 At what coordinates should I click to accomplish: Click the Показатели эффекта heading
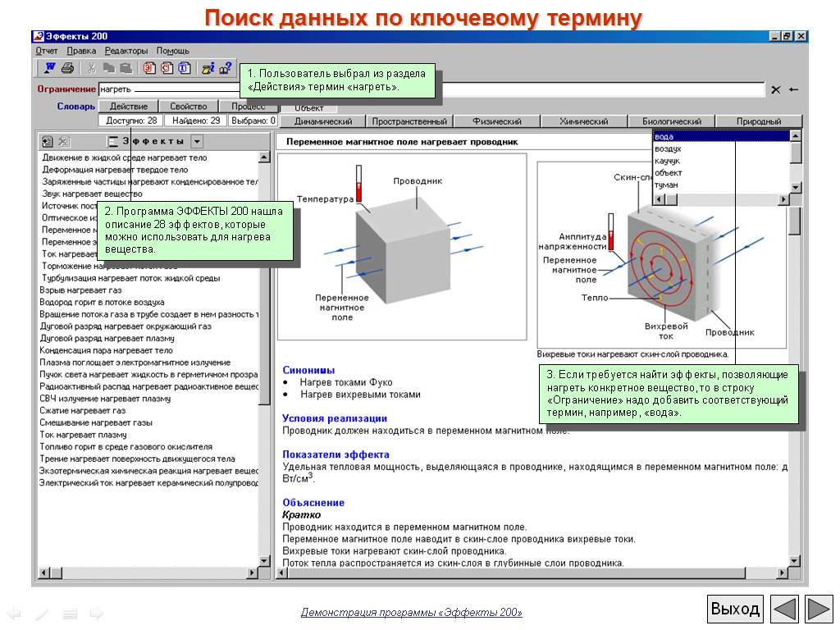click(336, 454)
